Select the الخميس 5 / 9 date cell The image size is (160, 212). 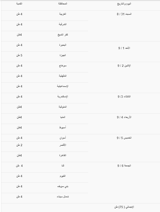pyautogui.click(x=124, y=138)
